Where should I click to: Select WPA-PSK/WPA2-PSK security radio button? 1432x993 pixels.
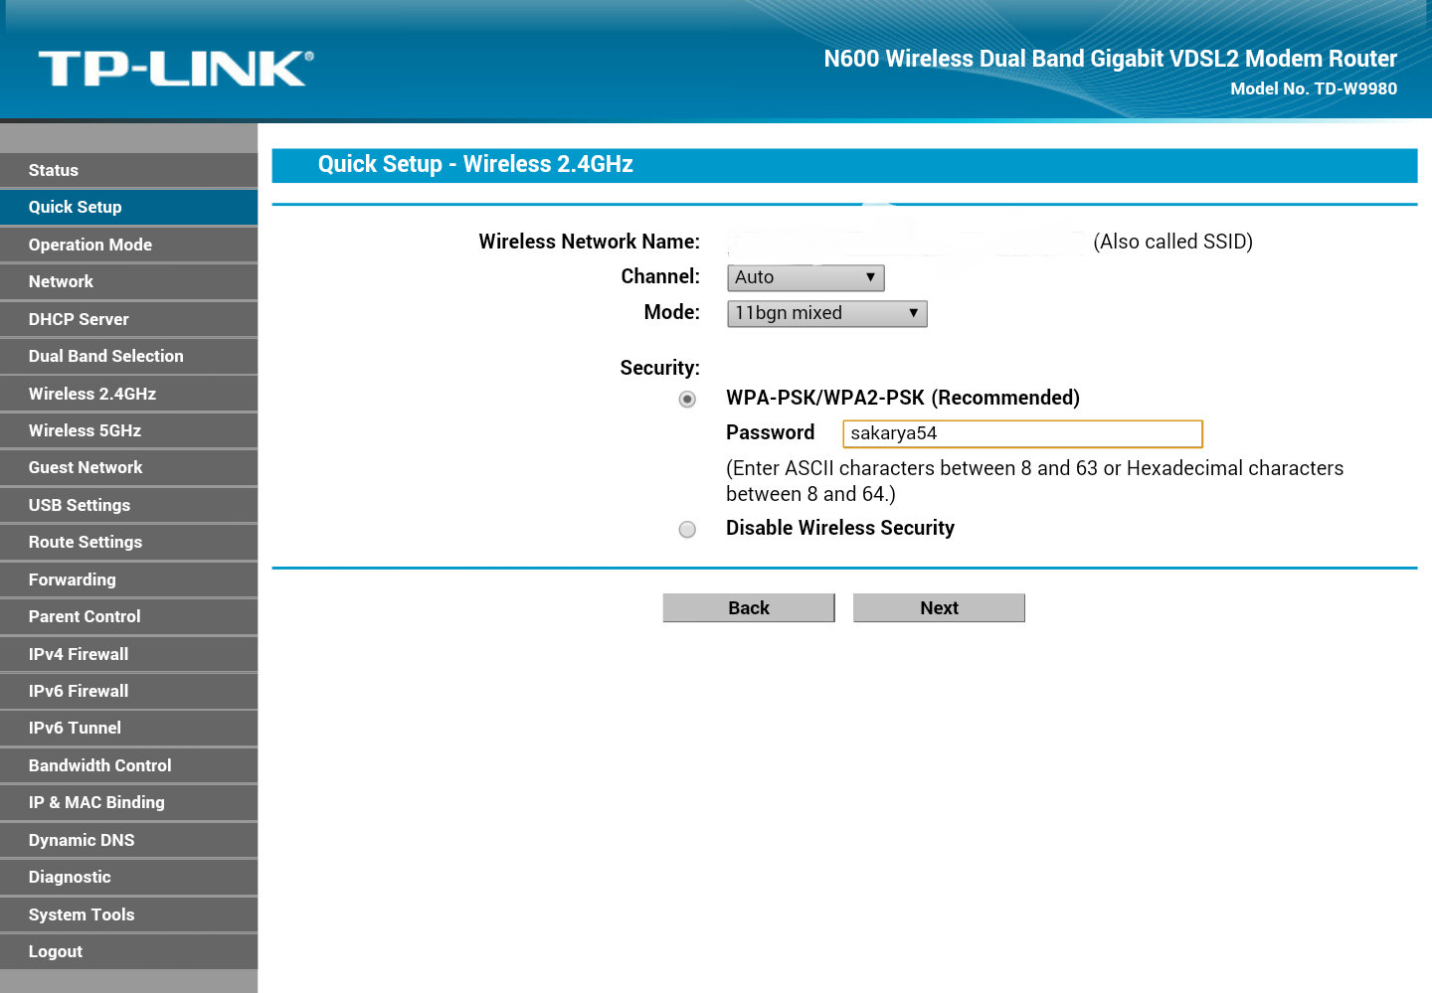[x=687, y=400]
